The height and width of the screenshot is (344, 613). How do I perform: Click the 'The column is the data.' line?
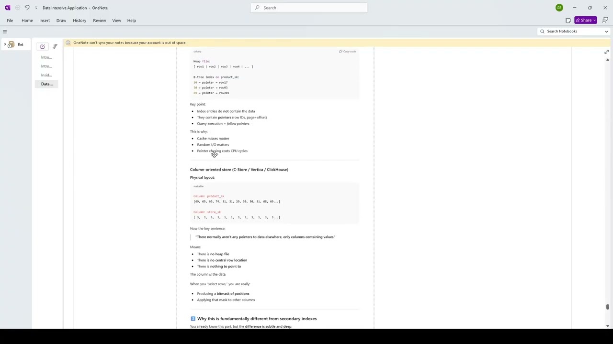(x=208, y=274)
